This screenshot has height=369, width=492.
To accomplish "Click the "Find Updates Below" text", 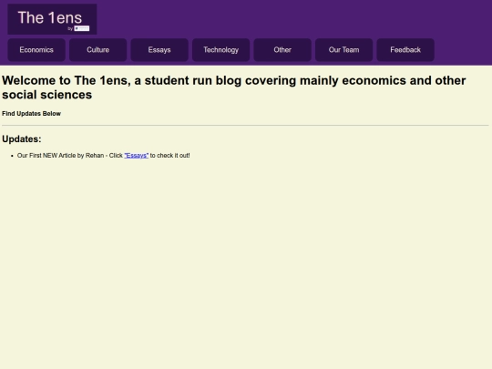I will tap(31, 114).
